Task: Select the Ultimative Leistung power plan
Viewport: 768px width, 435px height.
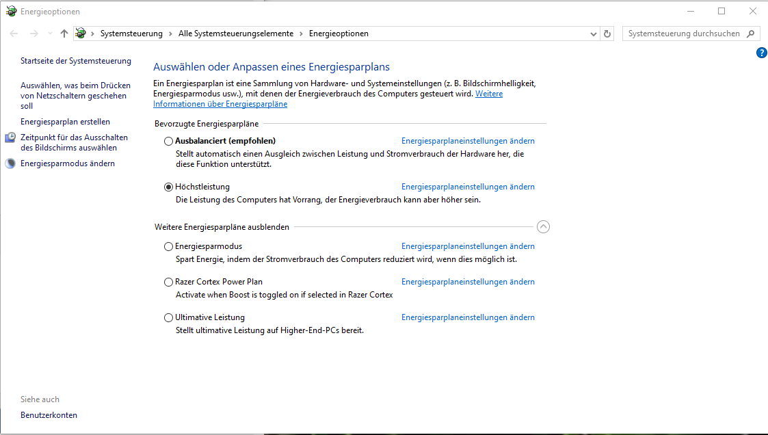Action: 168,317
